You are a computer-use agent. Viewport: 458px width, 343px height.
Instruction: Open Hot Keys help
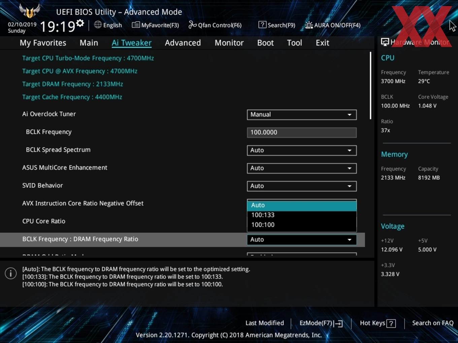tap(378, 323)
